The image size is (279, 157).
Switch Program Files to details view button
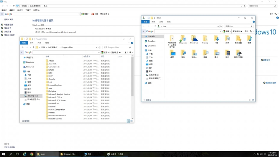point(128,121)
